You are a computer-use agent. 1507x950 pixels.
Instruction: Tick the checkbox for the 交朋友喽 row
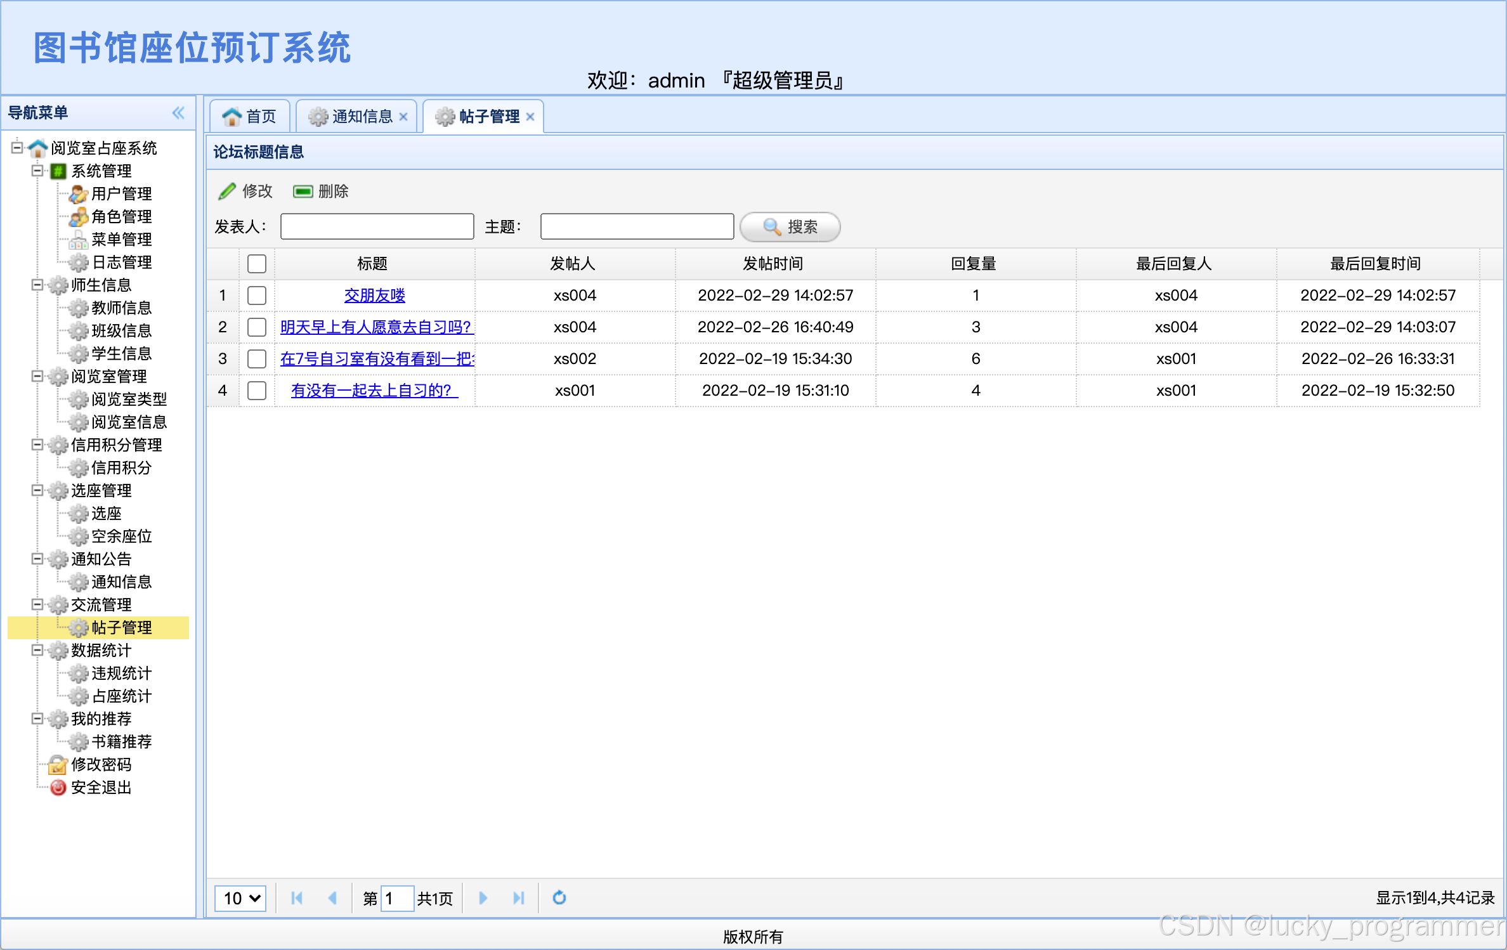[x=257, y=295]
